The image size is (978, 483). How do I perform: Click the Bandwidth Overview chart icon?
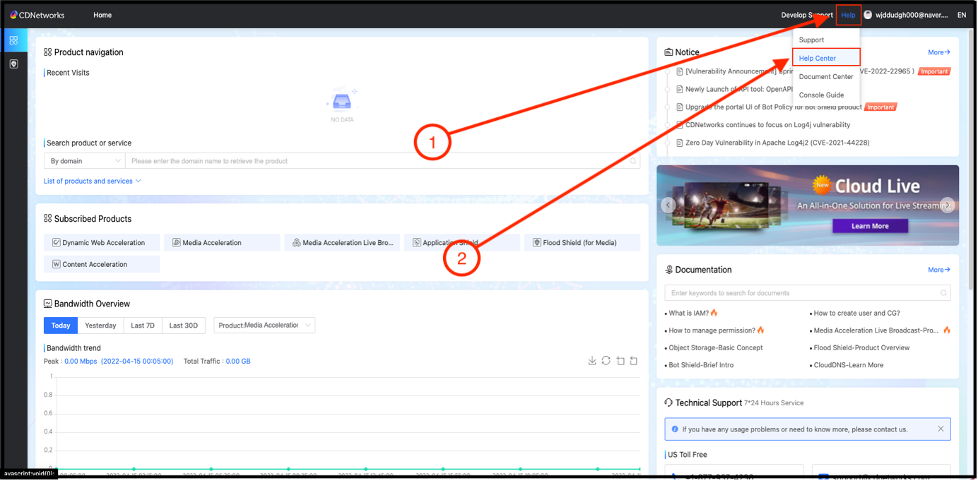click(48, 304)
